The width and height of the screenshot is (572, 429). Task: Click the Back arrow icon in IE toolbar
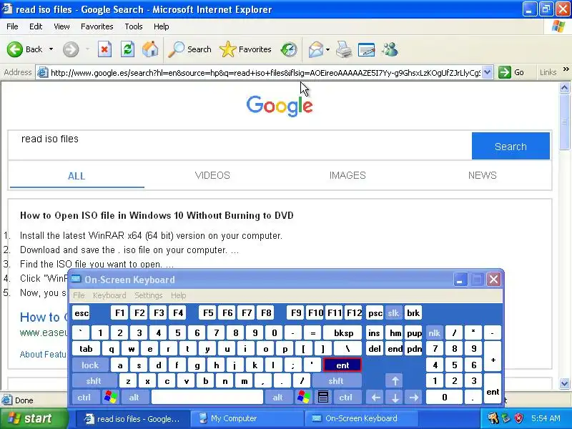[x=14, y=49]
